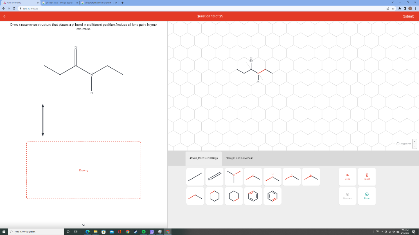Select the single bond drawing tool
The height and width of the screenshot is (235, 419).
click(x=195, y=176)
